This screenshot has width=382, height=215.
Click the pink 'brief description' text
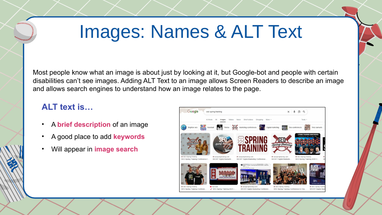tap(84, 125)
